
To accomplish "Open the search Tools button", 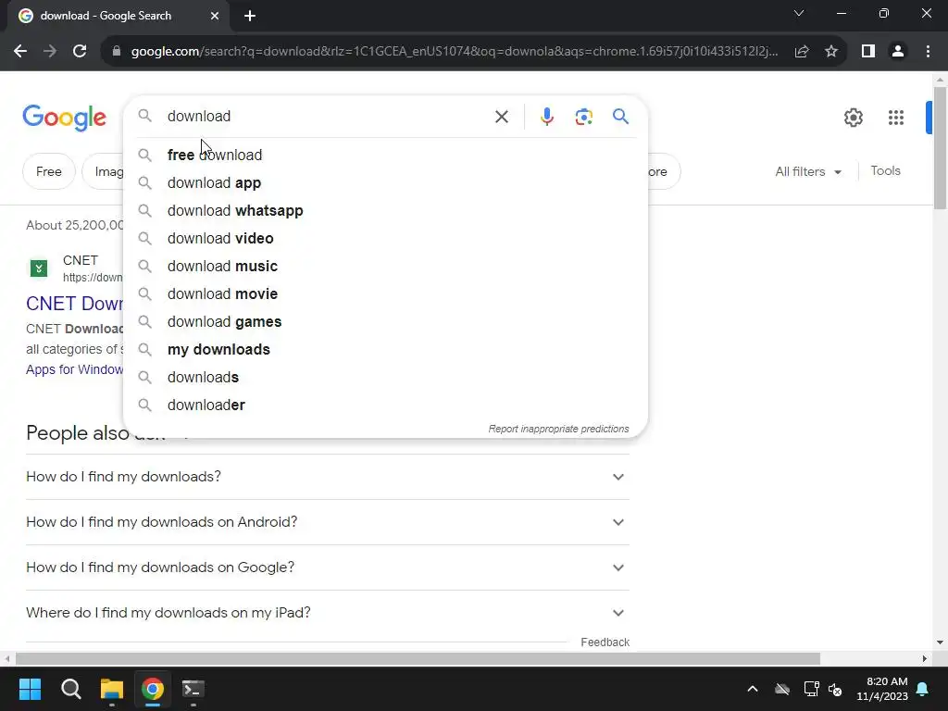I will click(x=885, y=171).
